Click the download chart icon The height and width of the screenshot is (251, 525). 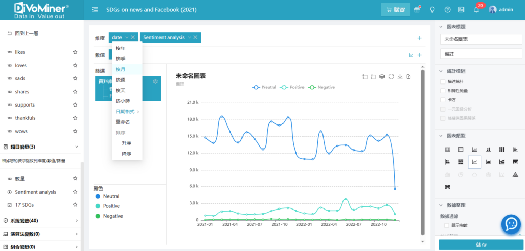pyautogui.click(x=400, y=77)
